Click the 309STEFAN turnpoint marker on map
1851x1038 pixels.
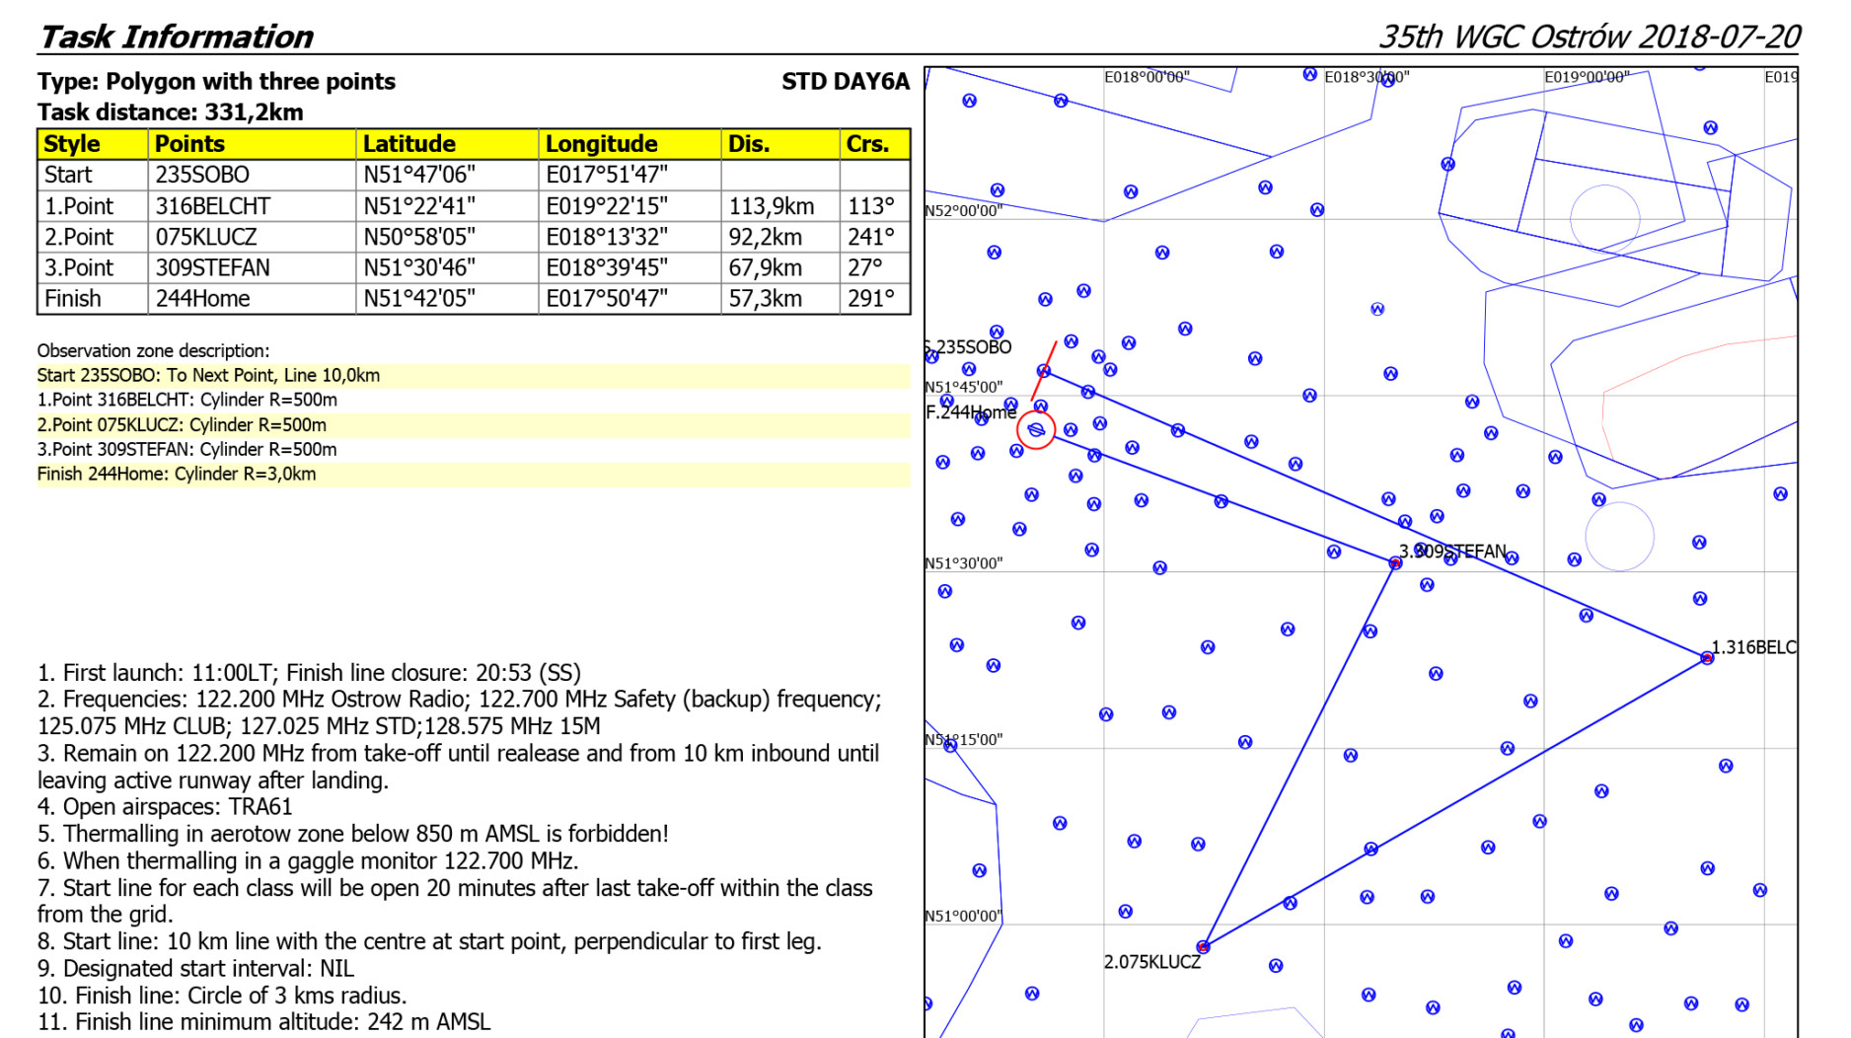pyautogui.click(x=1395, y=563)
